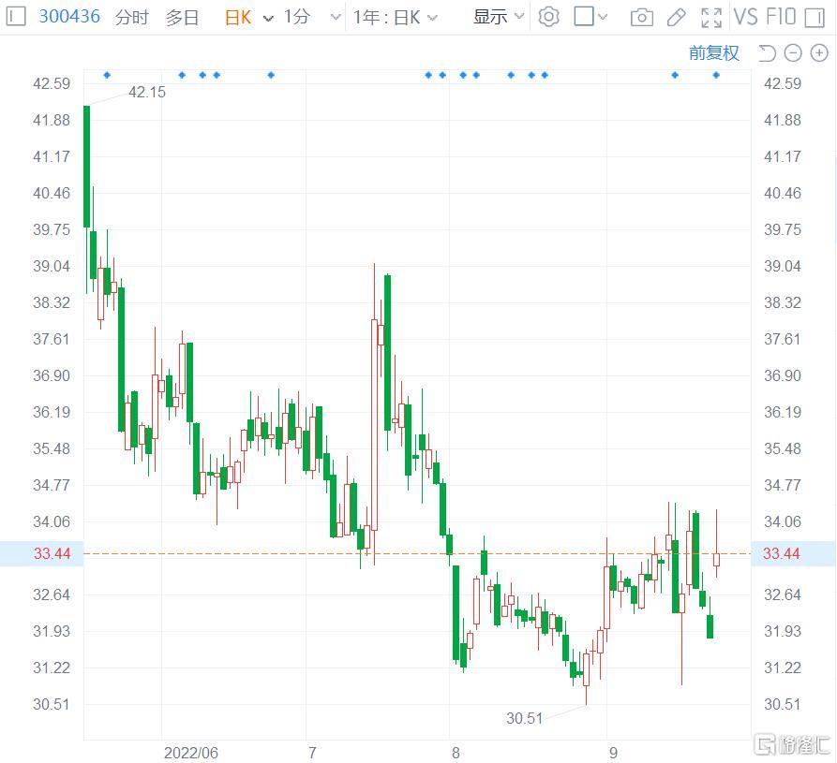Viewport: 837px width, 763px height.
Task: Click the red 33.44 label on right axis
Action: click(782, 553)
